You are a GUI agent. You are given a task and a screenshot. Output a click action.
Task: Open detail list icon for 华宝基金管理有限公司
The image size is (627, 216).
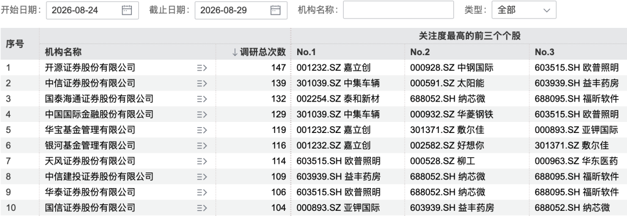click(202, 130)
